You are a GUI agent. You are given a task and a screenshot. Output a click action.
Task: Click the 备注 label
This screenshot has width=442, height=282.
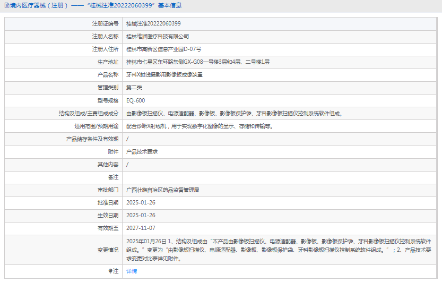coord(113,177)
